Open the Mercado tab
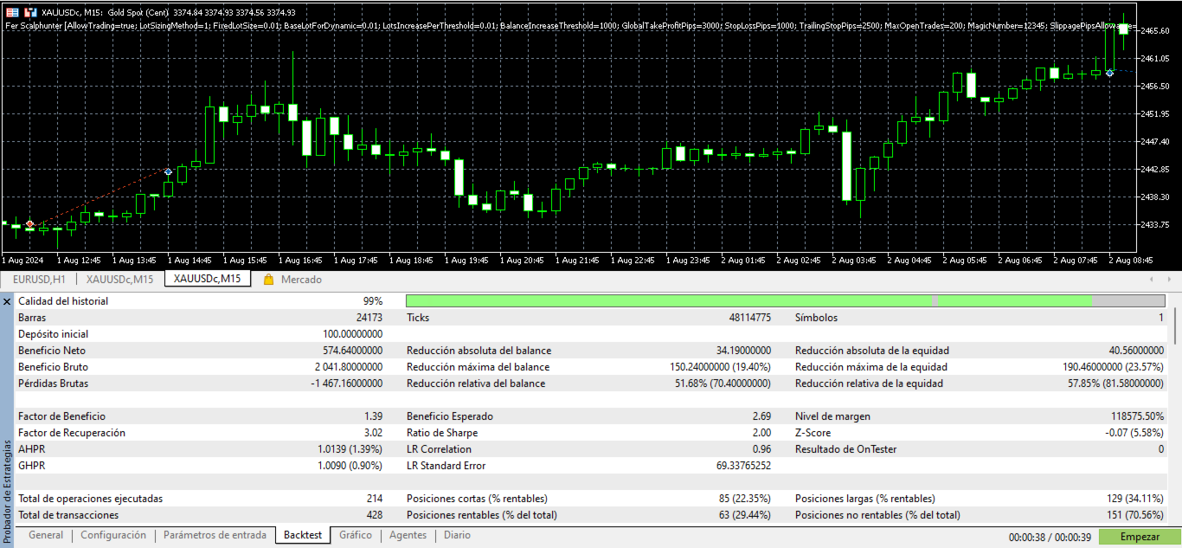 (301, 280)
